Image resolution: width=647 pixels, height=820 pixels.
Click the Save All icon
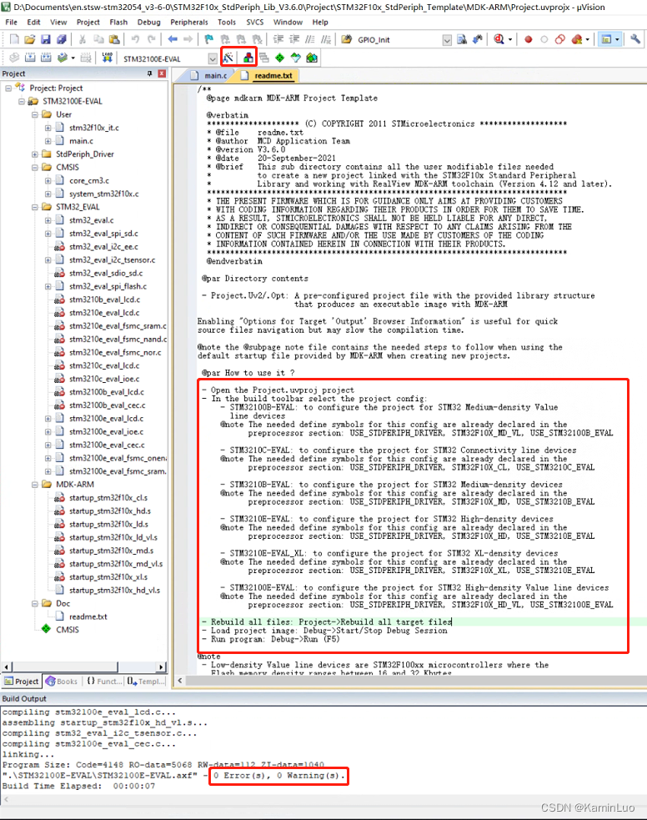coord(62,39)
